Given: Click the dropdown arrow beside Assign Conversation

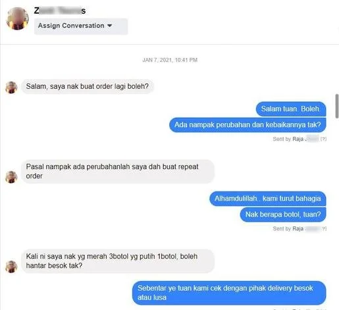Looking at the screenshot, I should pyautogui.click(x=109, y=26).
